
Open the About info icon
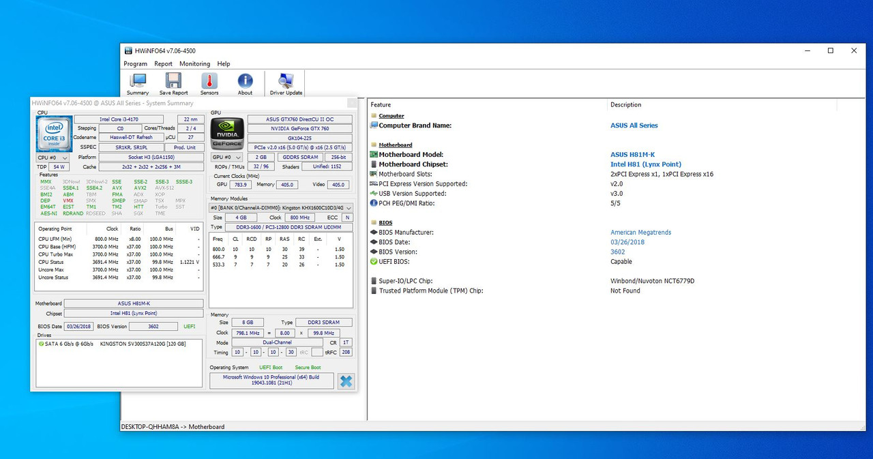click(245, 84)
